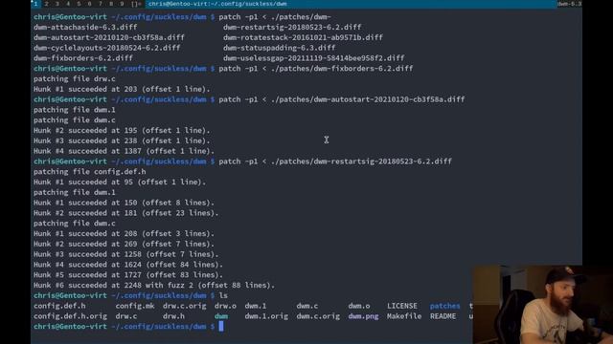613x344 pixels.
Task: Click "Hunk #3 succeeded at 238" line
Action: coord(122,140)
